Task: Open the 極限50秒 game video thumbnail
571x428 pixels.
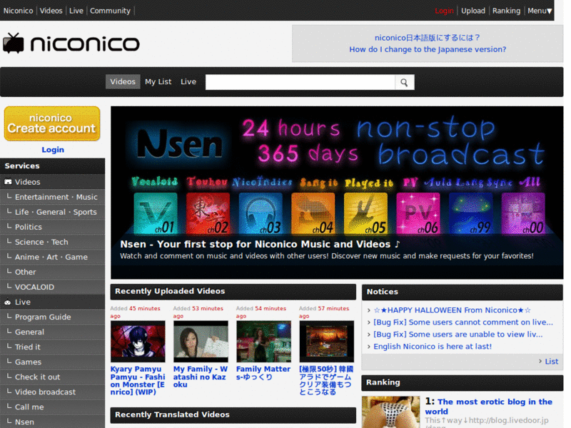Action: click(327, 341)
